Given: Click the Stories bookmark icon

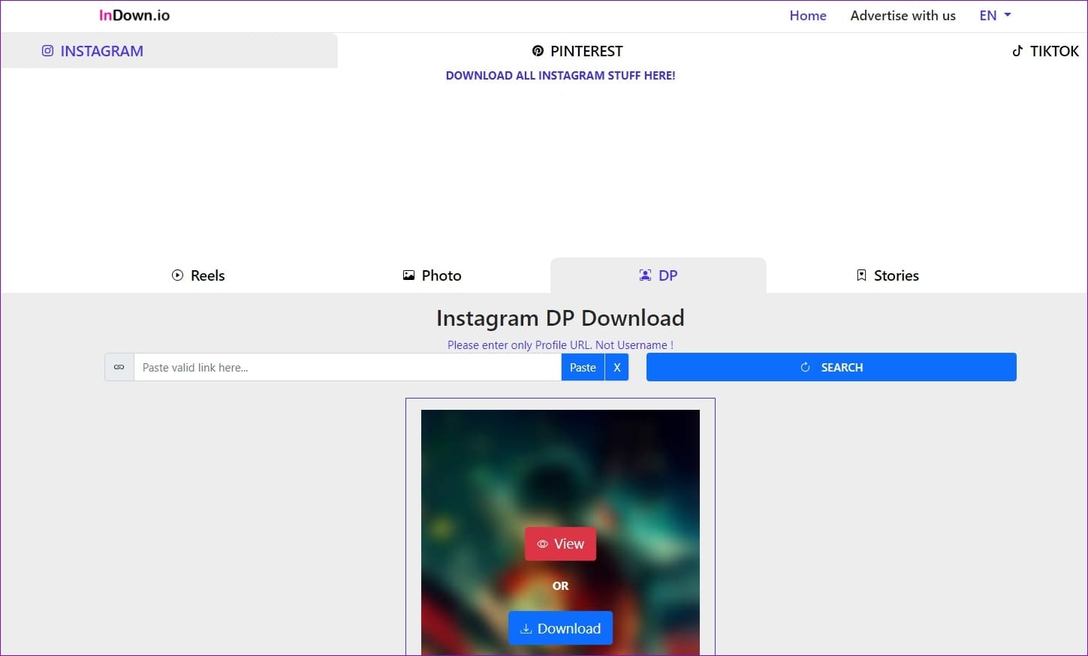Looking at the screenshot, I should tap(862, 275).
